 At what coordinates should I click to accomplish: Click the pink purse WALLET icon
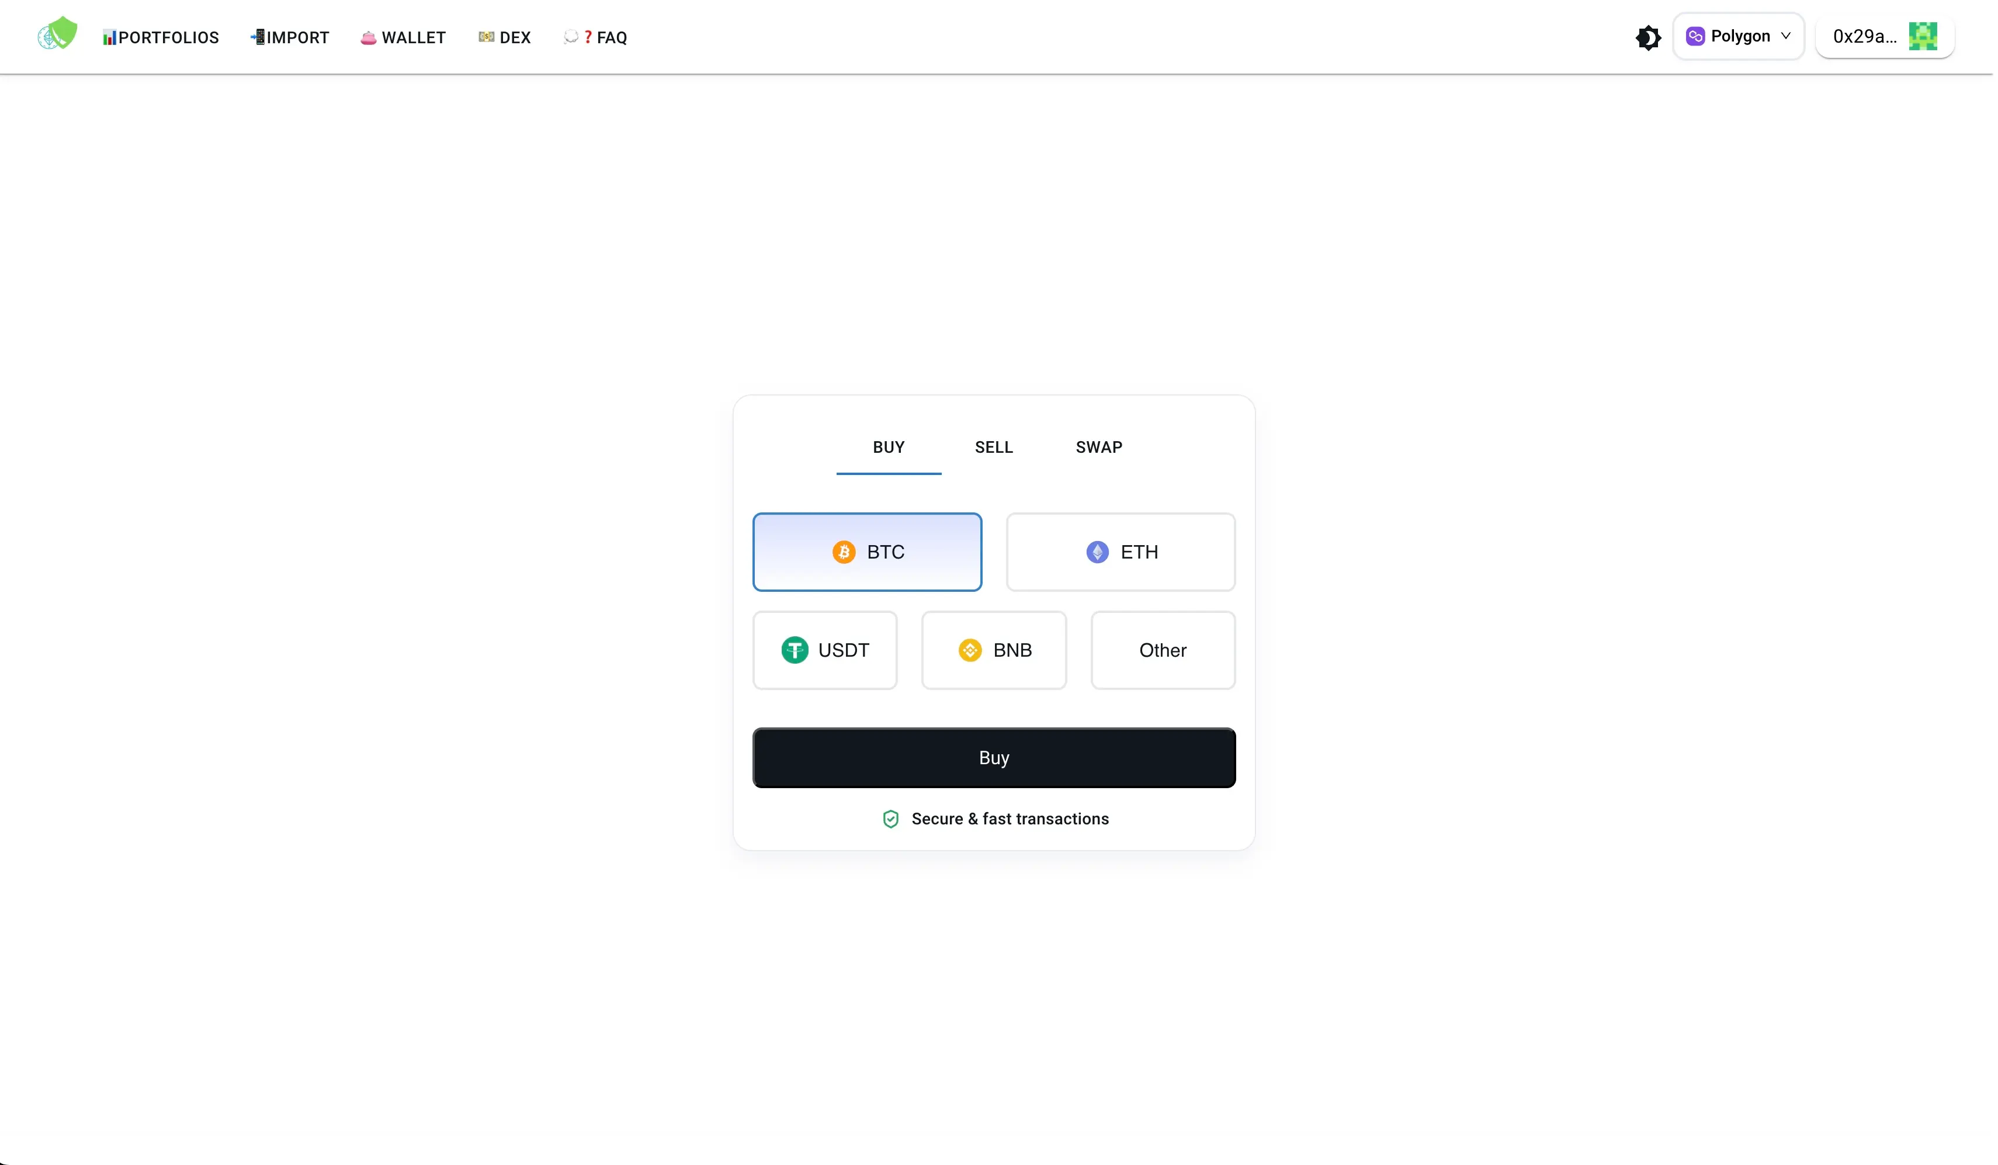pyautogui.click(x=369, y=36)
